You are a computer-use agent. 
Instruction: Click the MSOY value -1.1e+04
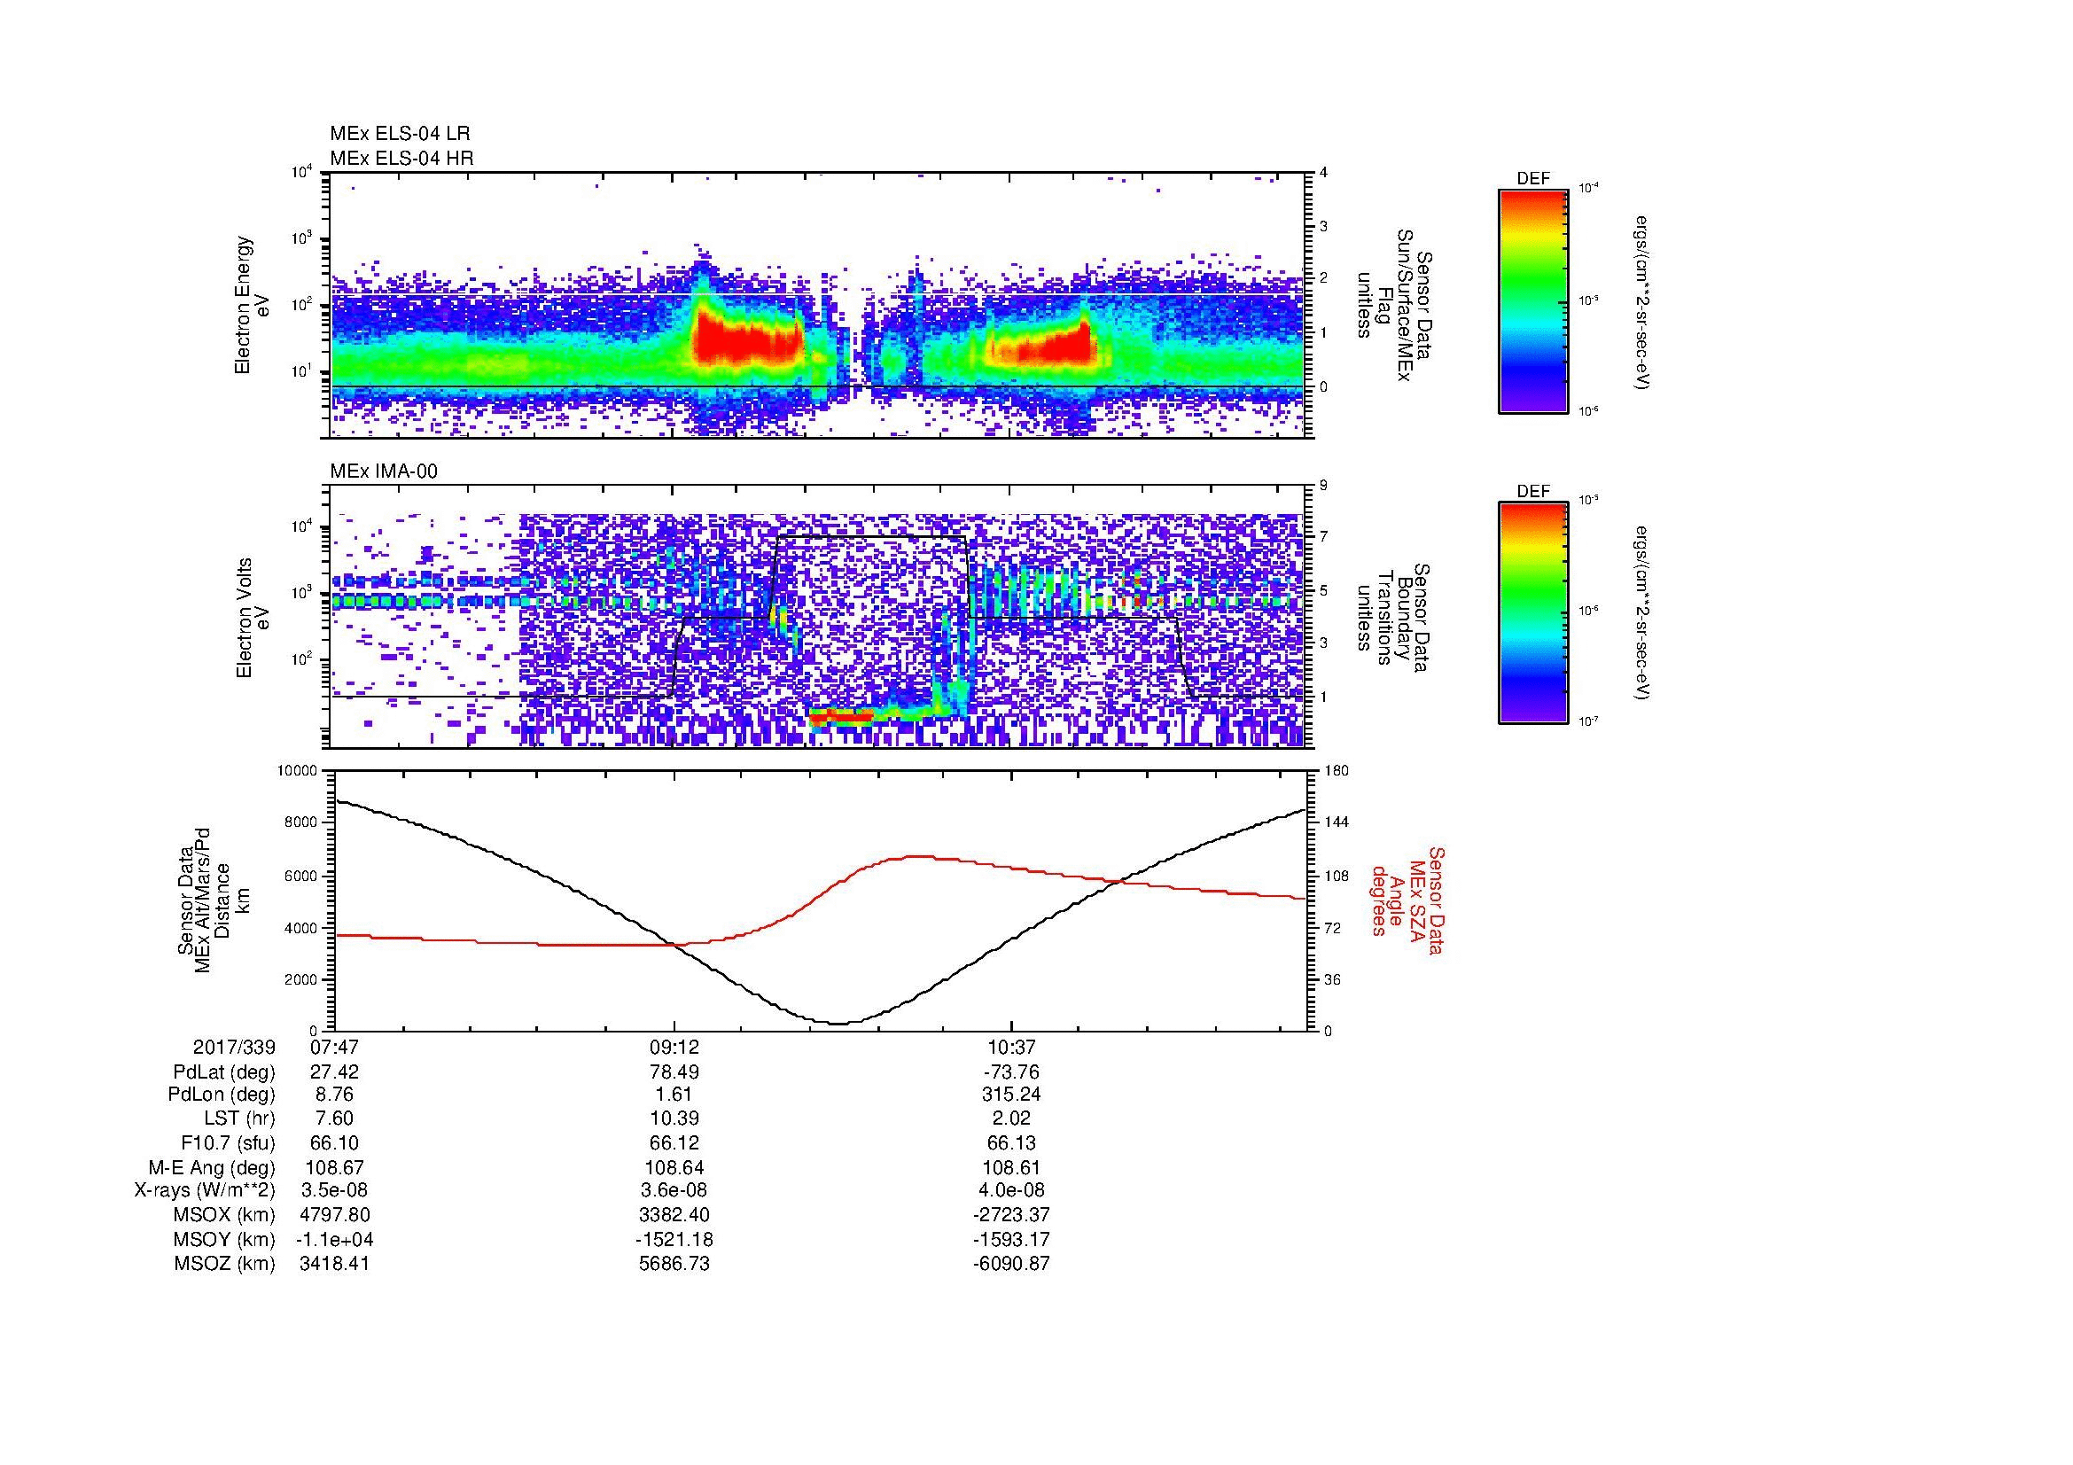(334, 1239)
